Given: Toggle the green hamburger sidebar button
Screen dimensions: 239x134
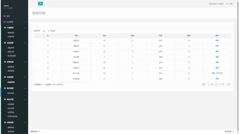Looking at the screenshot, I should (x=40, y=3).
